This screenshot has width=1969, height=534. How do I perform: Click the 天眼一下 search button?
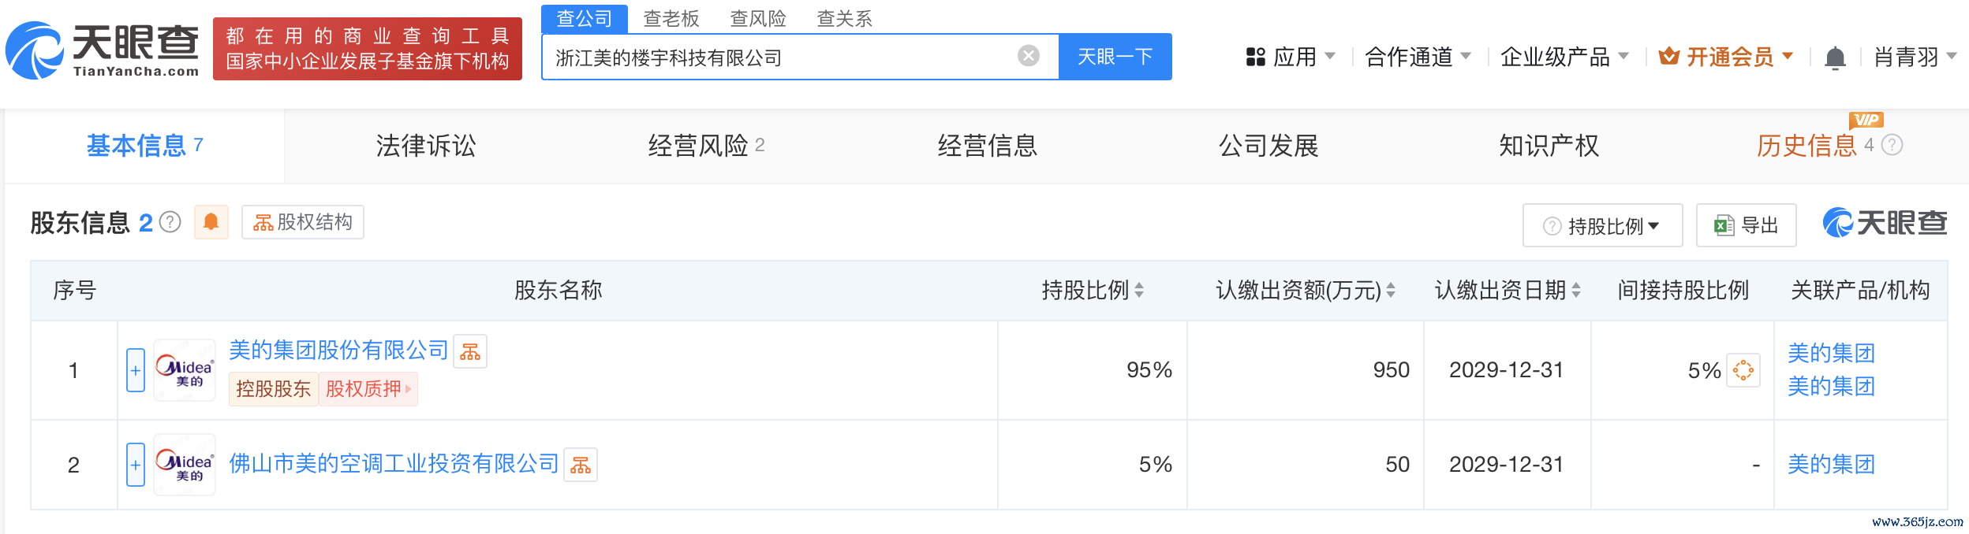(1115, 57)
